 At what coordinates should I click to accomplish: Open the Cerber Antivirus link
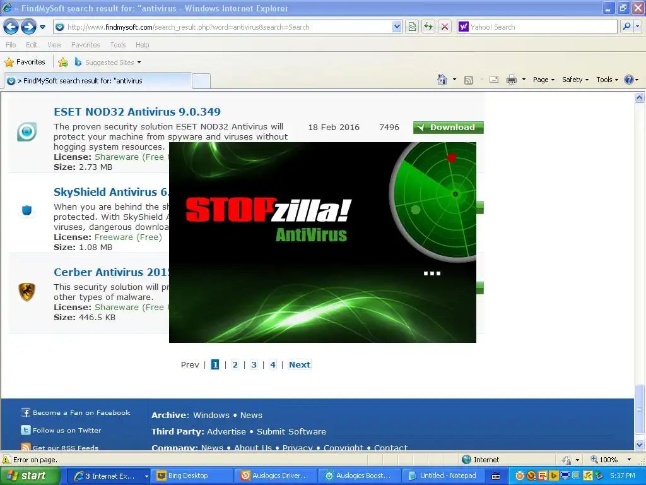pyautogui.click(x=111, y=272)
